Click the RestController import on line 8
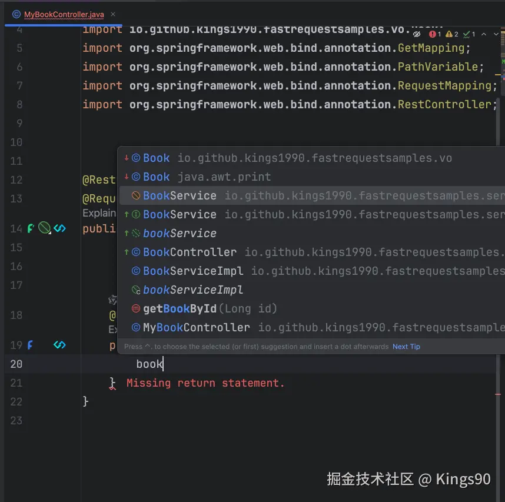 pos(444,104)
